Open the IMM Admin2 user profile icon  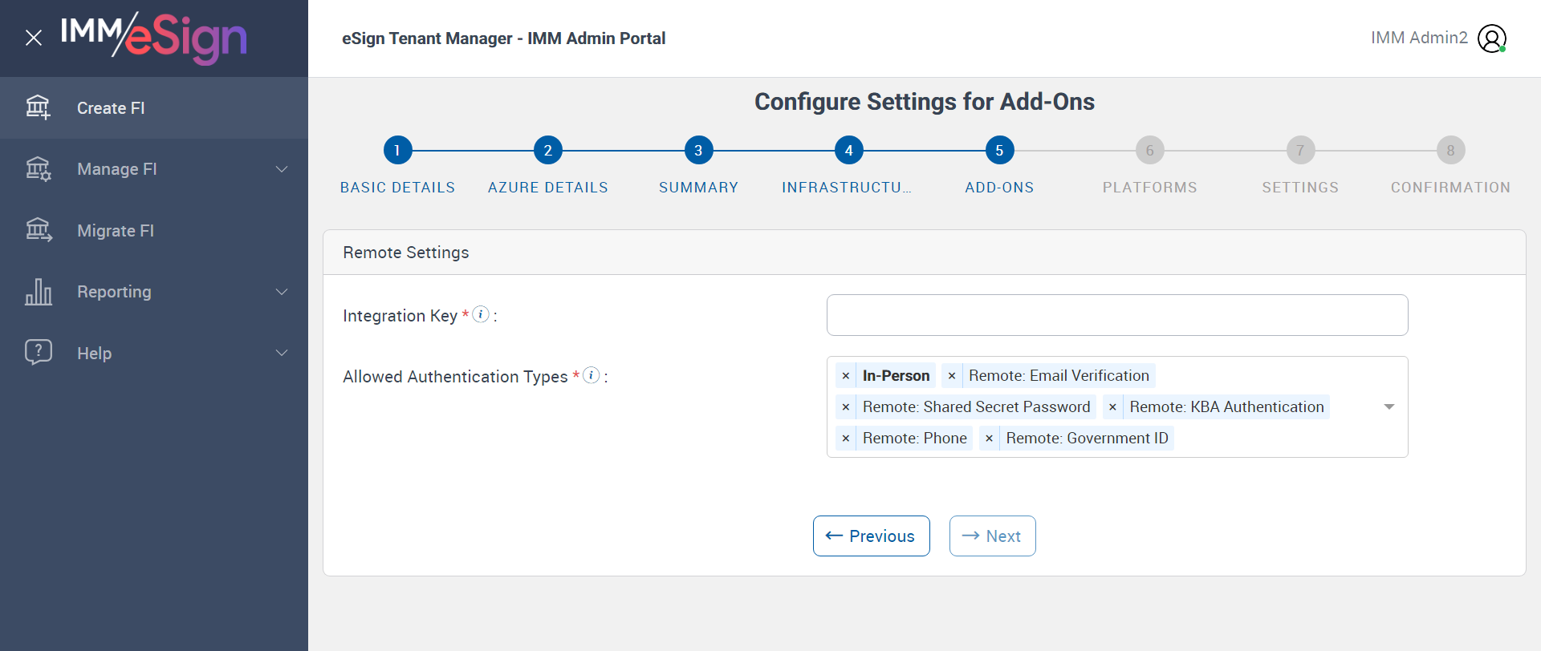pyautogui.click(x=1491, y=38)
